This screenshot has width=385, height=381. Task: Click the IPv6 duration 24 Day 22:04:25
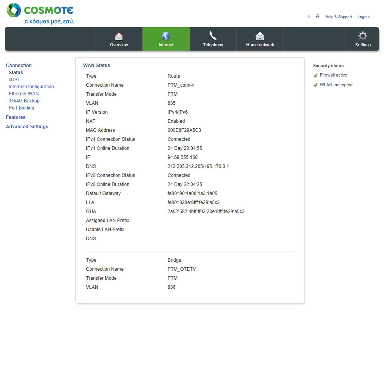click(184, 184)
